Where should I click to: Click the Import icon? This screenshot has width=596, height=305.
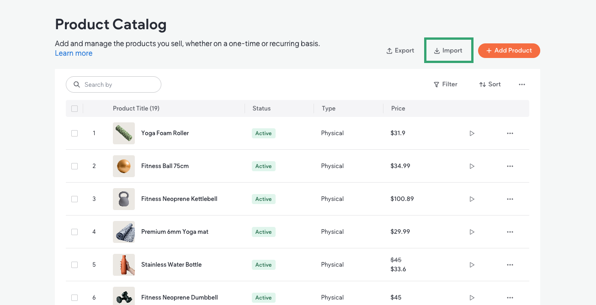coord(436,50)
